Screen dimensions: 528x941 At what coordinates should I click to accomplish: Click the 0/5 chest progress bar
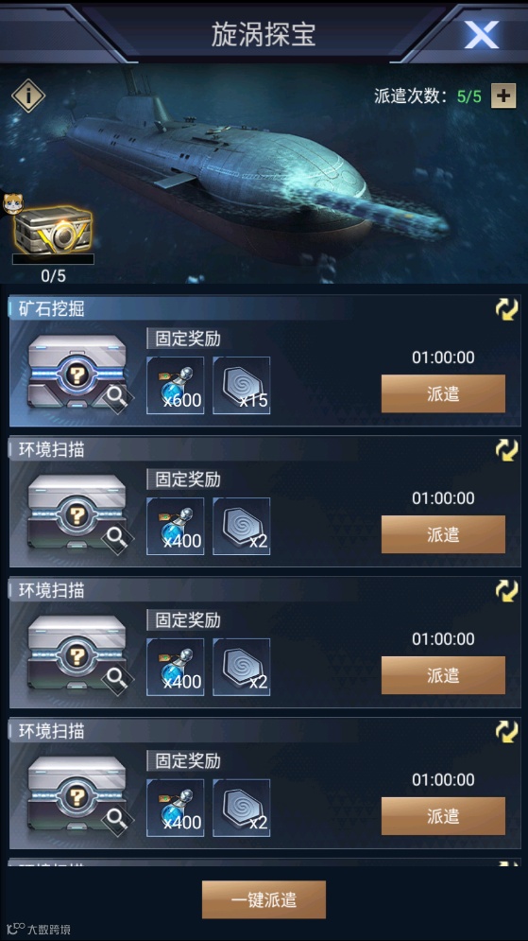(x=53, y=259)
